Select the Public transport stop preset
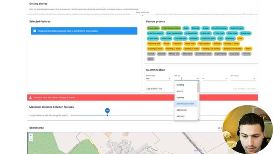 coord(171,28)
